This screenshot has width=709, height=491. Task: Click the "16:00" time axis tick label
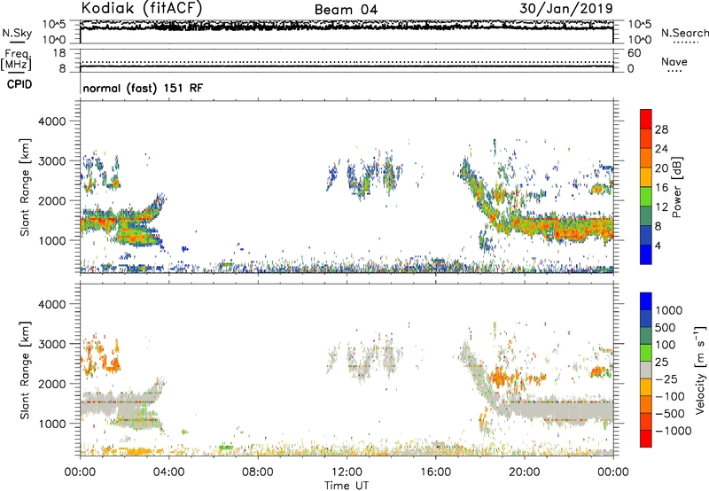[435, 472]
